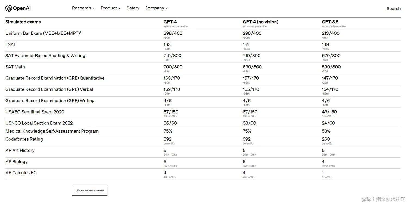The image size is (411, 208).
Task: Click the Medical Knowledge Self-Assessment Program label
Action: pos(52,131)
